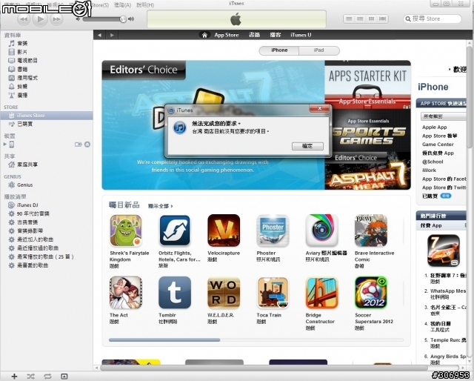
Task: Select the movies library icon
Action: (x=12, y=52)
